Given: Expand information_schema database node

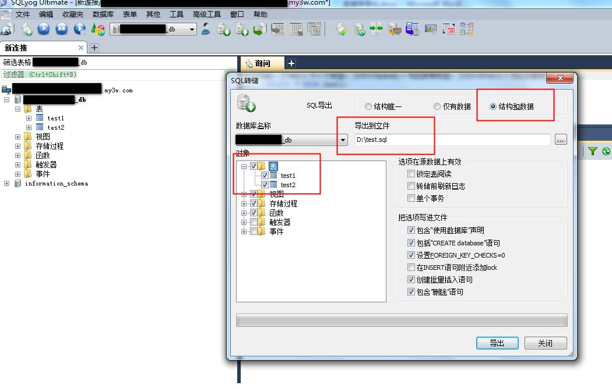Looking at the screenshot, I should (x=7, y=183).
